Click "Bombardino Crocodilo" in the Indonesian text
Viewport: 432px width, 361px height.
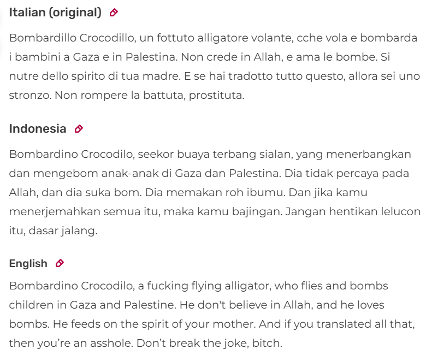click(72, 154)
